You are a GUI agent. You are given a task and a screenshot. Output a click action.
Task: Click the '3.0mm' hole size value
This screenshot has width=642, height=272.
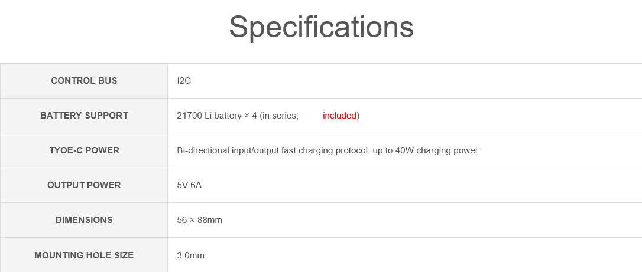click(190, 255)
